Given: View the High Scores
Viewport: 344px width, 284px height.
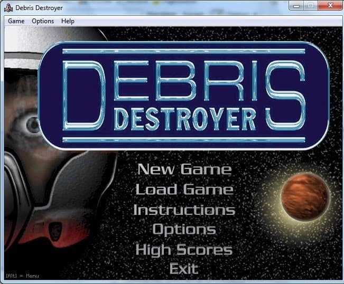Looking at the screenshot, I should point(184,250).
